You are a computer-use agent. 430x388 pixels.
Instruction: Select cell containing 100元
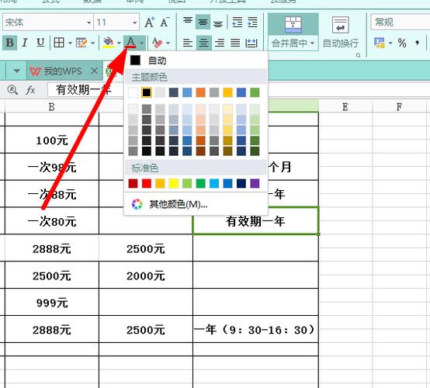52,140
